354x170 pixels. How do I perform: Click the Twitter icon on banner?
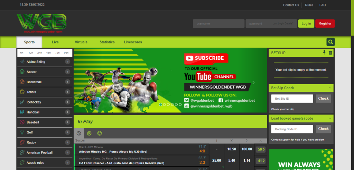pos(186,100)
